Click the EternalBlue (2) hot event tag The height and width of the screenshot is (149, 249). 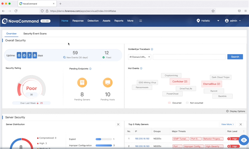click(212, 84)
